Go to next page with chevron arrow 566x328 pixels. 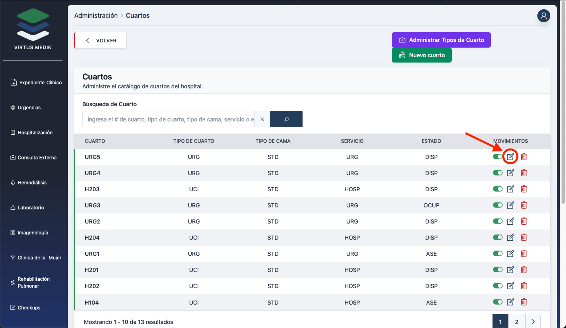click(533, 322)
